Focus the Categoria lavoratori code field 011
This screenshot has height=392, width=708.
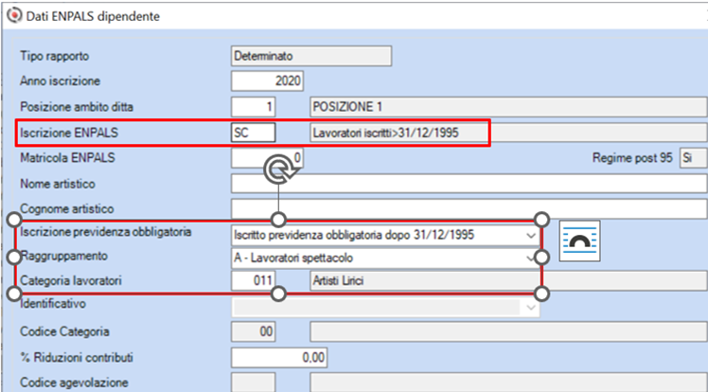click(x=254, y=281)
